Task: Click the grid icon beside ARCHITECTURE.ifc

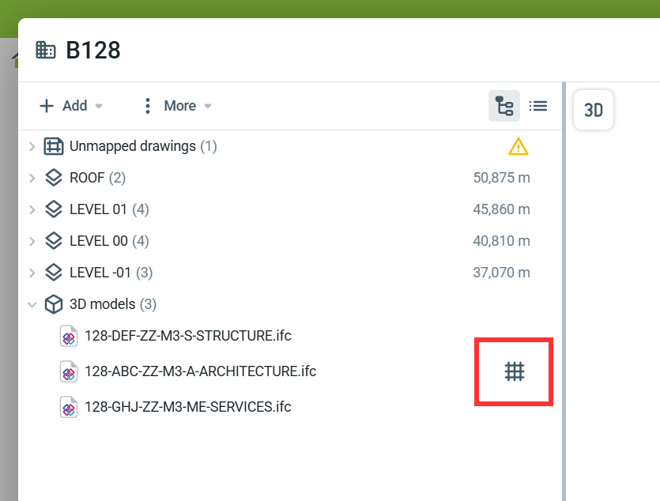Action: tap(515, 371)
